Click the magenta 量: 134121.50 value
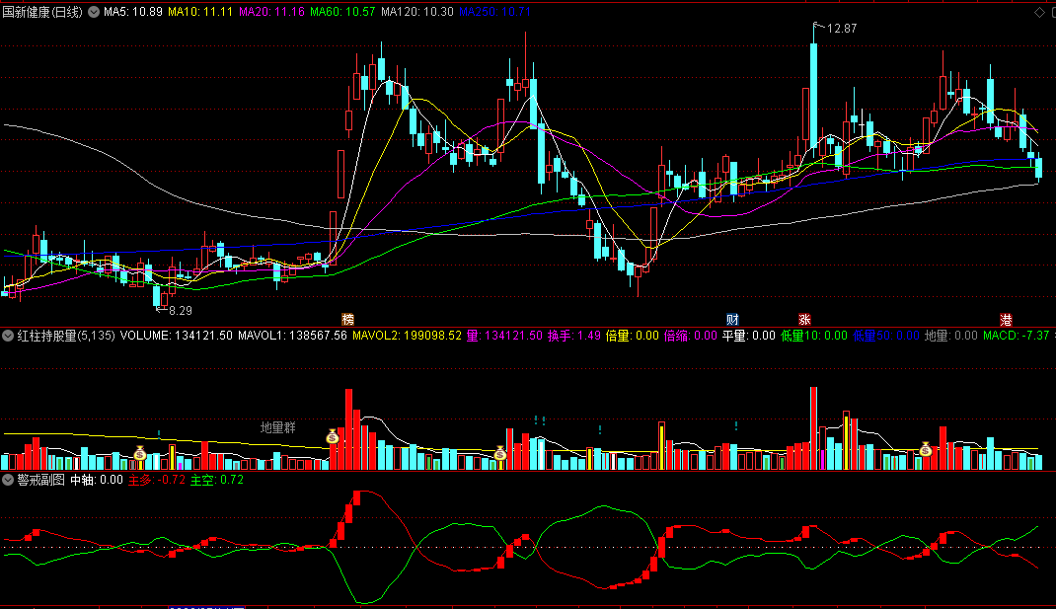The image size is (1056, 609). [504, 336]
